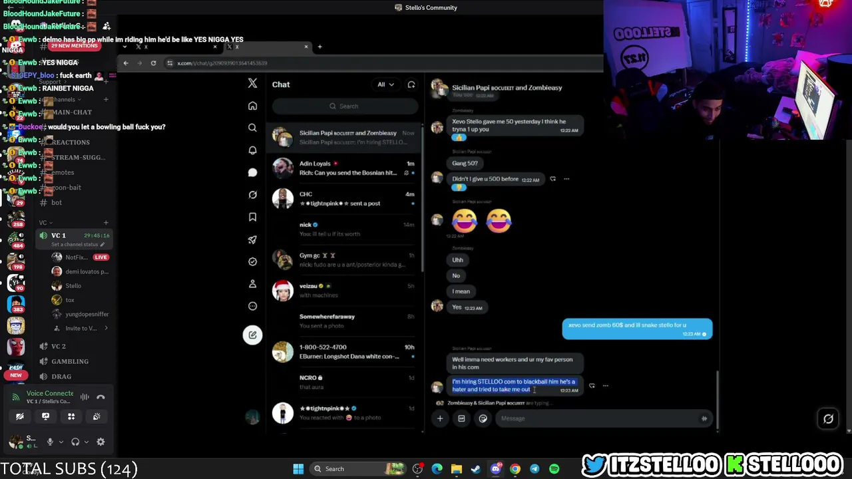The width and height of the screenshot is (852, 479).
Task: Open Grok icon in X sidebar
Action: pos(252,195)
